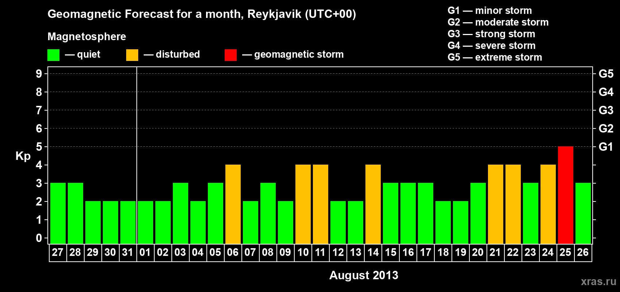
Task: Click the orange bar for day 14
Action: click(373, 204)
